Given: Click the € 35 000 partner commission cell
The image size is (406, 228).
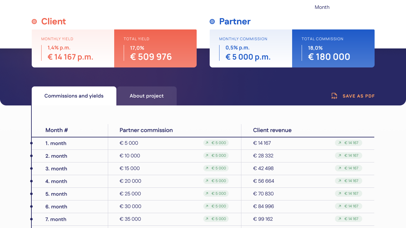Looking at the screenshot, I should [x=130, y=219].
